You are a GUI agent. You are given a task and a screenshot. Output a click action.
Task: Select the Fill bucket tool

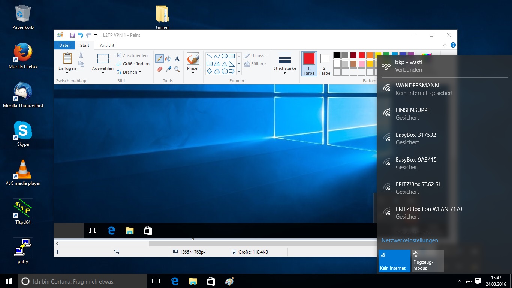[168, 58]
